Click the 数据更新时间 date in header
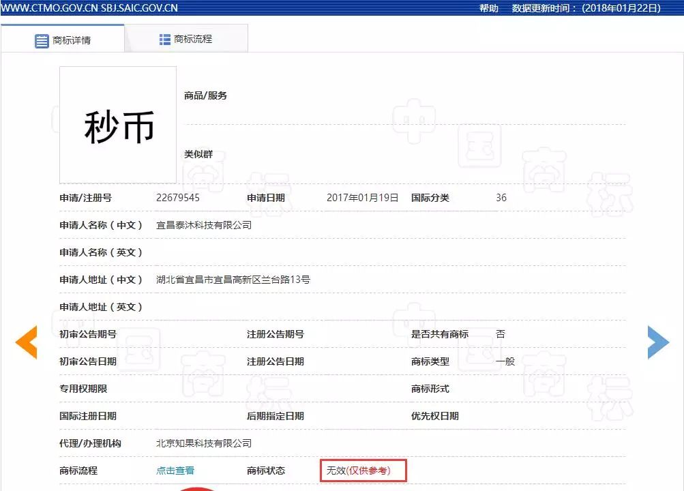684x491 pixels. point(586,8)
